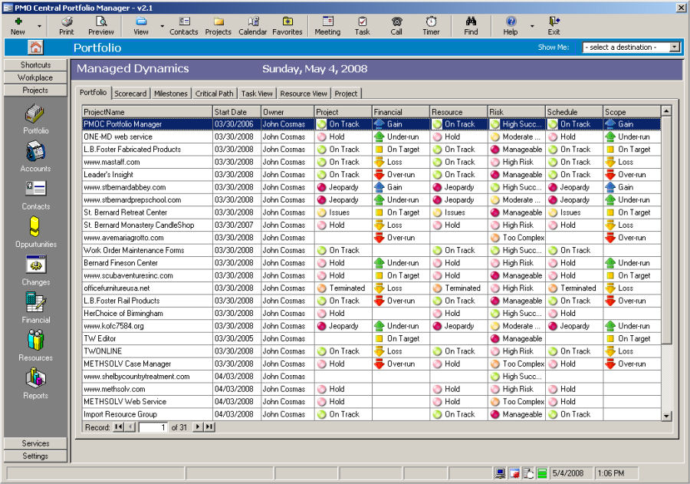This screenshot has width=690, height=484.
Task: Click the New toolbar icon
Action: pos(18,26)
